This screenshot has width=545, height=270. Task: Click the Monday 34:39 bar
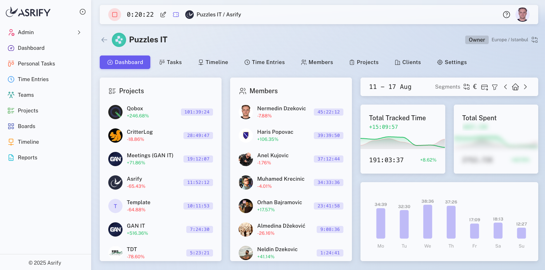coord(381,223)
